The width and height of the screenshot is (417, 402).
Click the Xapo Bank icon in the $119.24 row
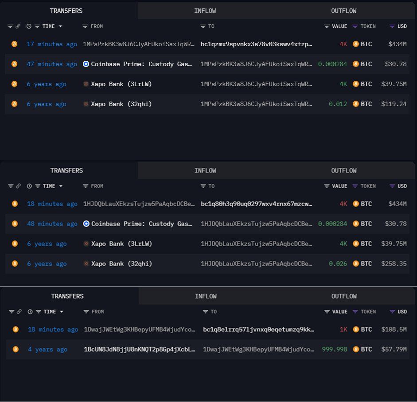coord(86,104)
